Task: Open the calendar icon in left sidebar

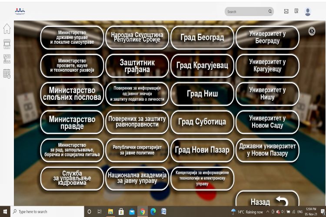Action: (x=7, y=73)
